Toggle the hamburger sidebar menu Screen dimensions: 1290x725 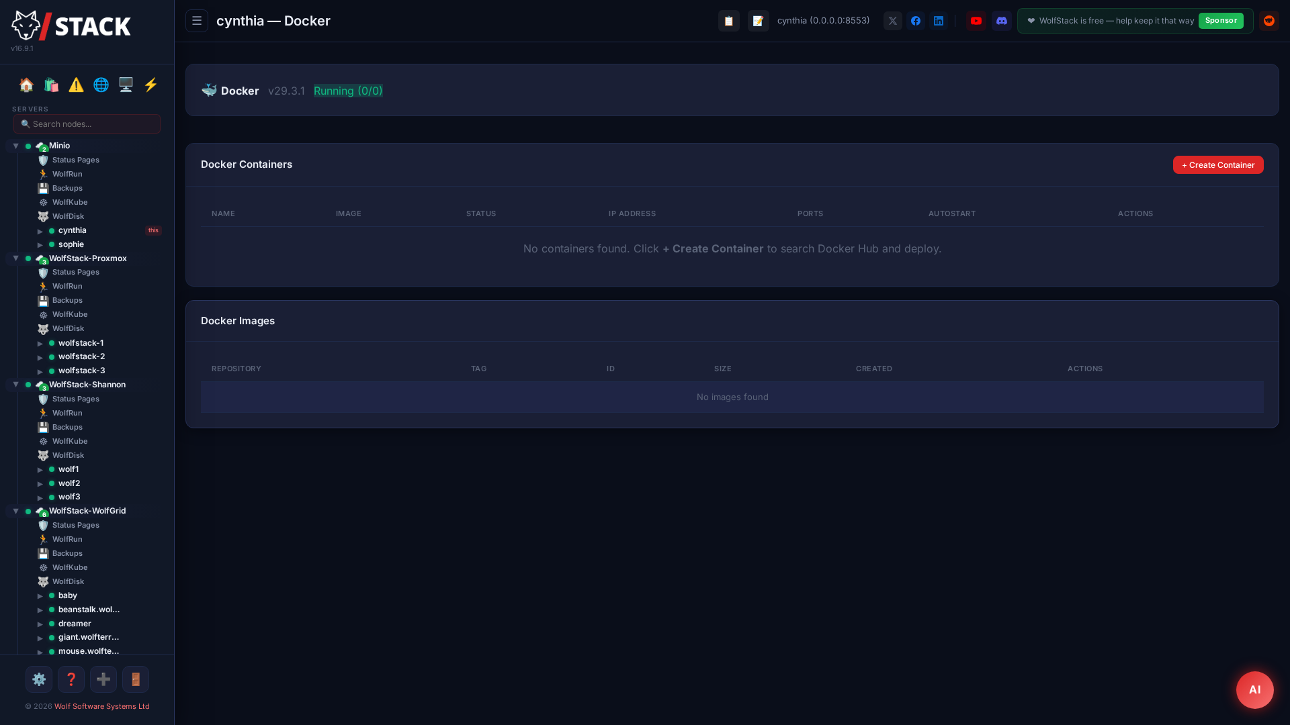(x=197, y=21)
